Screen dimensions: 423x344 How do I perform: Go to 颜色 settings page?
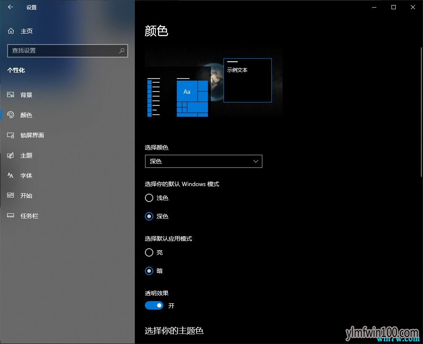(x=68, y=115)
